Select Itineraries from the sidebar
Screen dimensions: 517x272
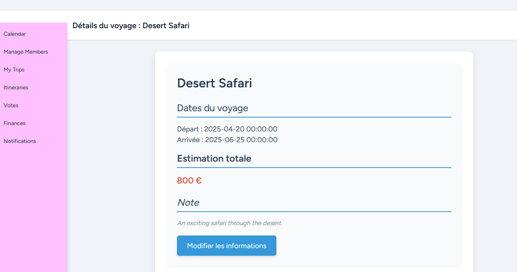(16, 88)
